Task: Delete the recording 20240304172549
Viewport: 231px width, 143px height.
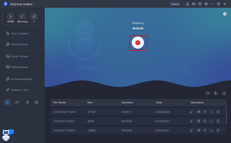Action: [218, 112]
